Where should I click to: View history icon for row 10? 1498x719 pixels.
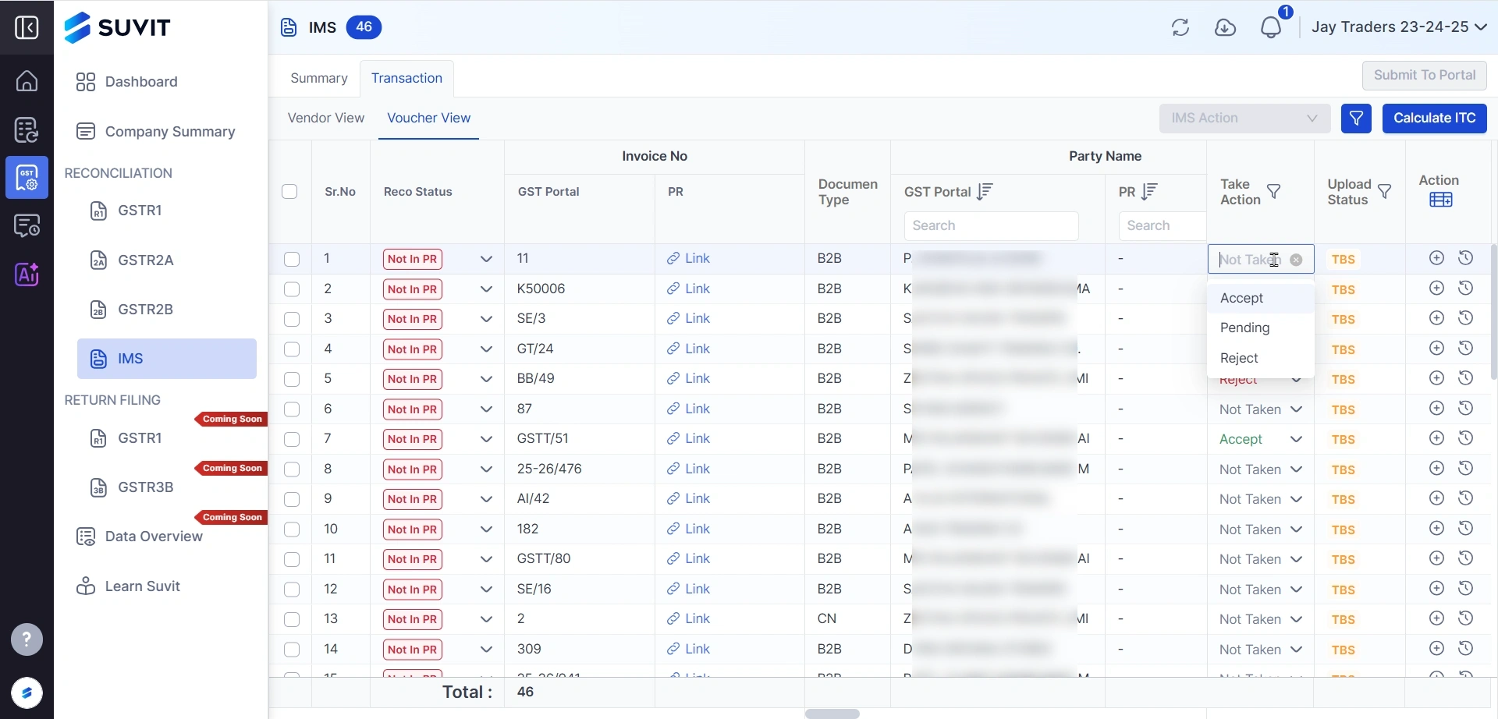coord(1466,528)
